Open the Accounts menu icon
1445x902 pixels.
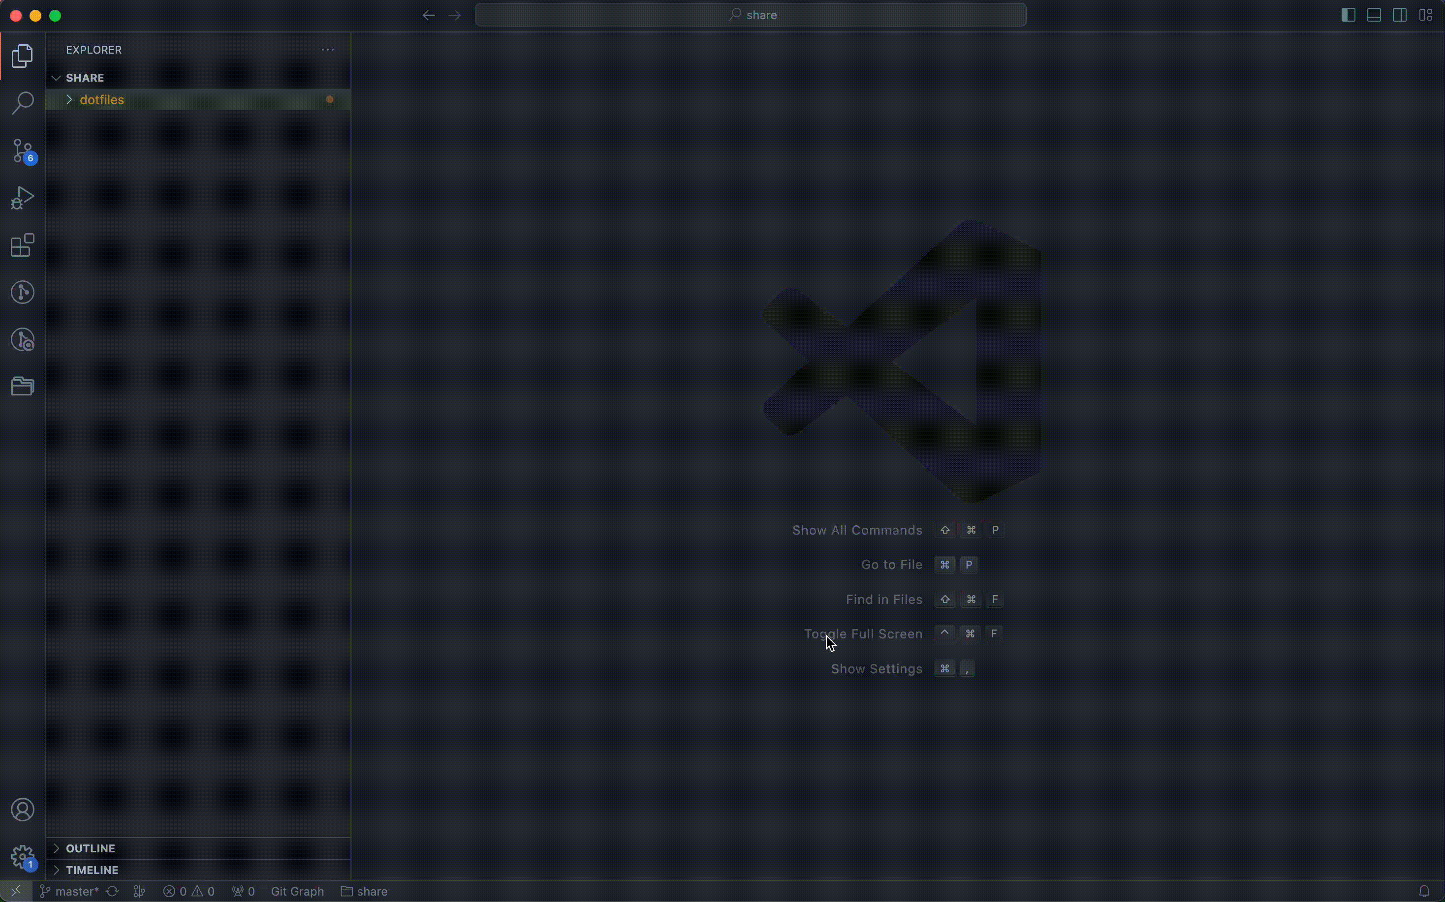coord(23,810)
